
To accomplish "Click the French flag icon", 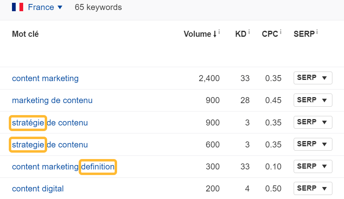I will pyautogui.click(x=18, y=7).
